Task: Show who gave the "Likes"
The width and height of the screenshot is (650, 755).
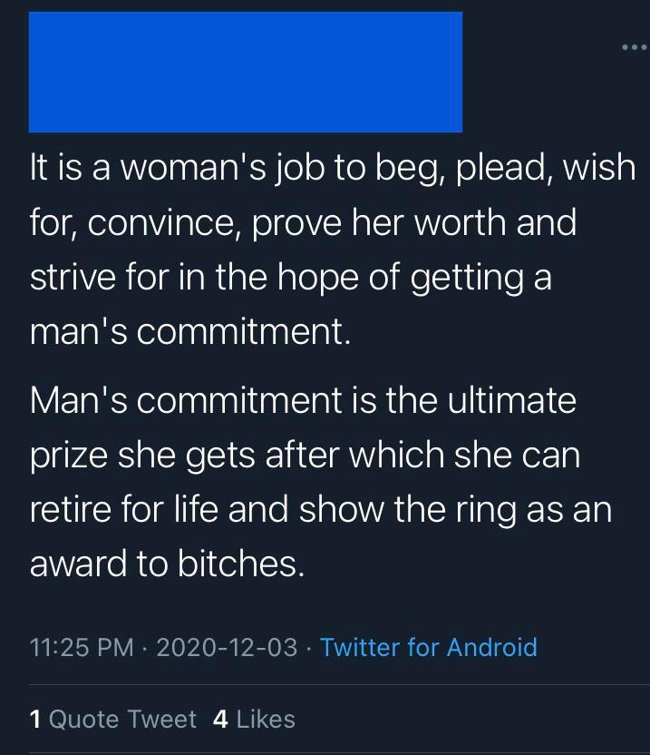Action: tap(266, 720)
